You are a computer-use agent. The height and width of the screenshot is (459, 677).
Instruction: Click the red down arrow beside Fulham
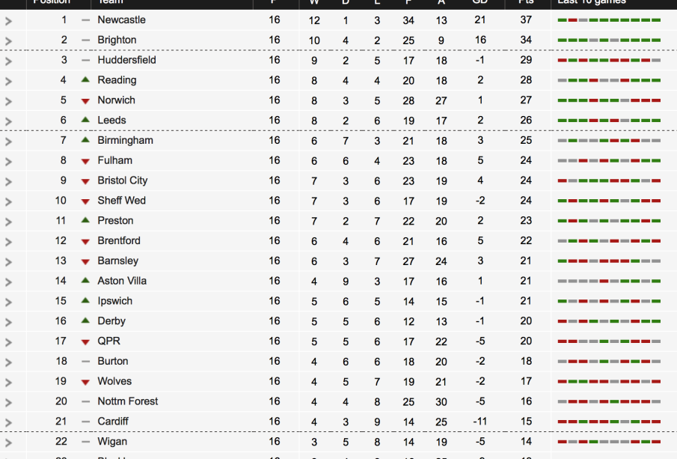[85, 161]
